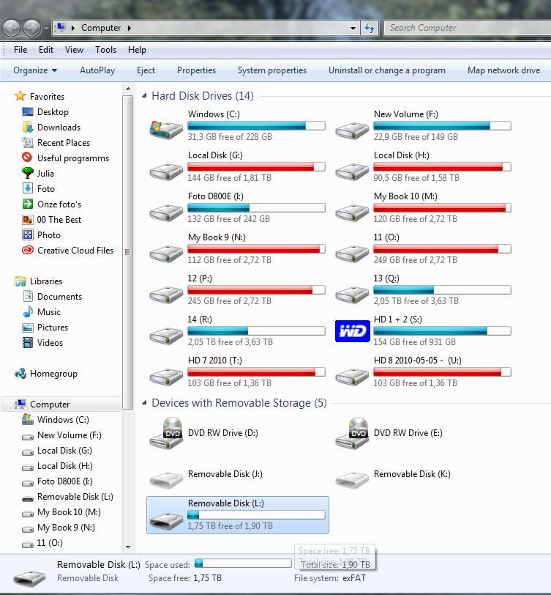Select the HD 7 2010 (T:) drive icon
551x595 pixels.
pos(166,376)
